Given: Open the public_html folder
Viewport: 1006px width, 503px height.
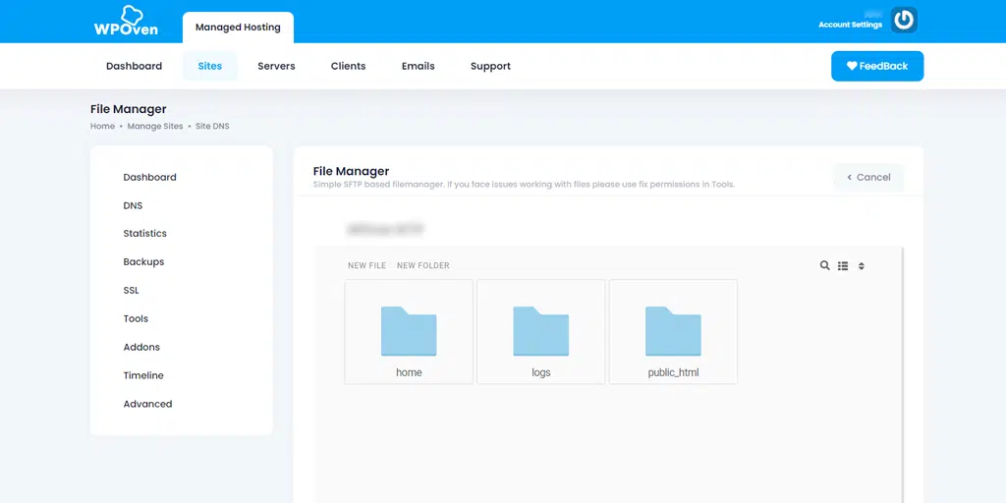Looking at the screenshot, I should click(673, 332).
